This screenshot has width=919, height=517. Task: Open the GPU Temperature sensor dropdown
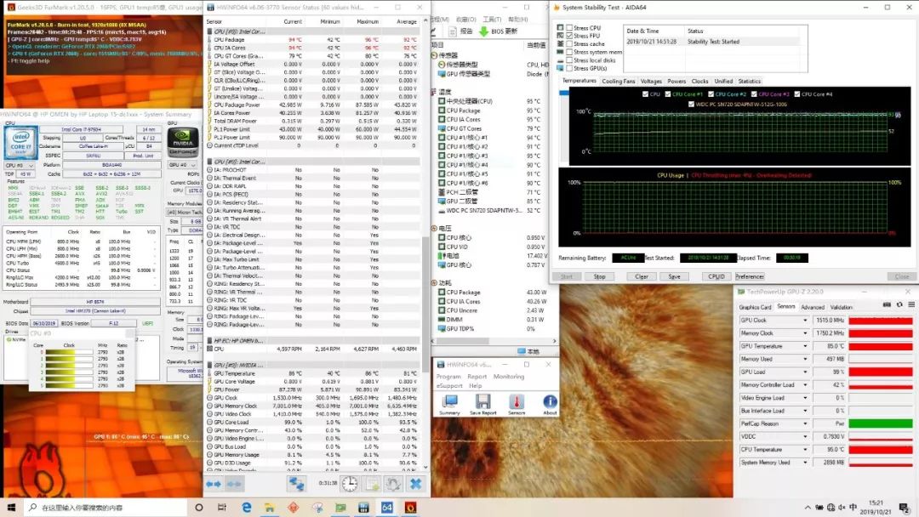point(805,346)
